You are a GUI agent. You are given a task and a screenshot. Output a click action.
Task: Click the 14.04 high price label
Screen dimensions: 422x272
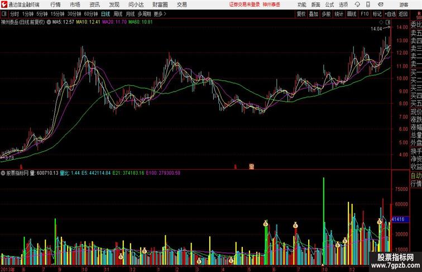tap(376, 29)
